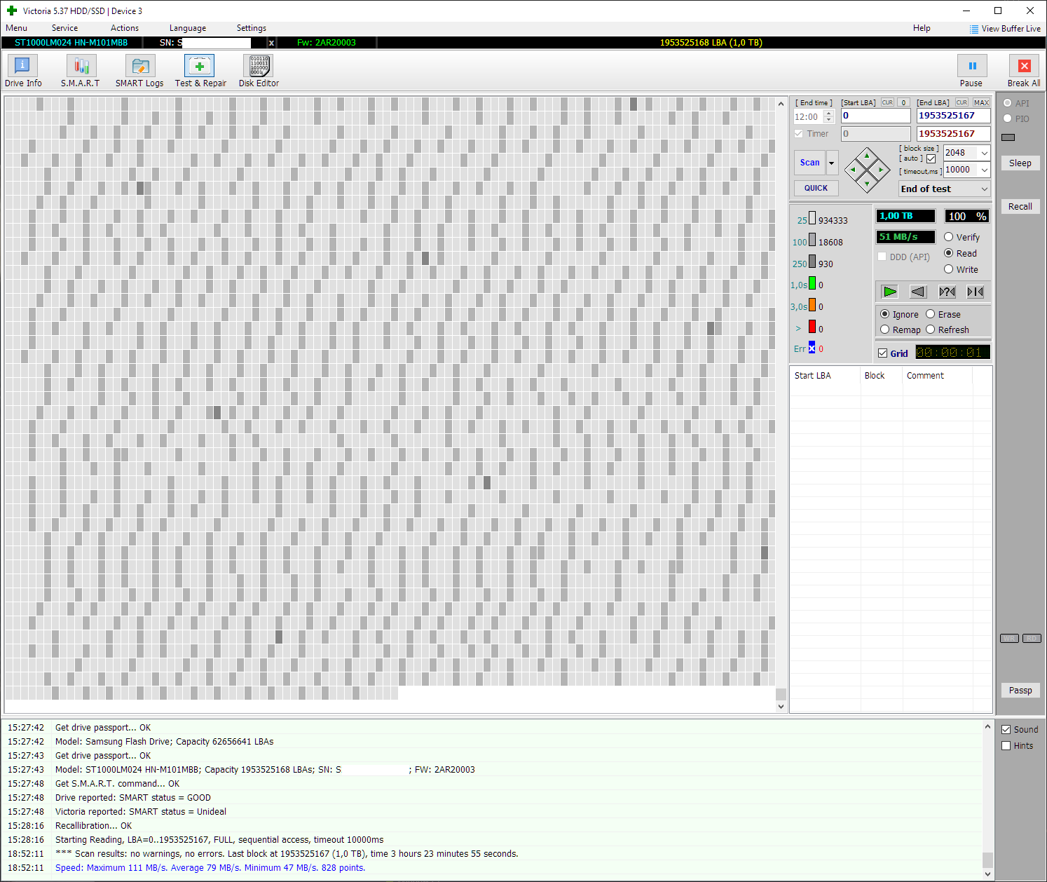The width and height of the screenshot is (1047, 882).
Task: Click the up arrow on navigation diamond
Action: 867,156
